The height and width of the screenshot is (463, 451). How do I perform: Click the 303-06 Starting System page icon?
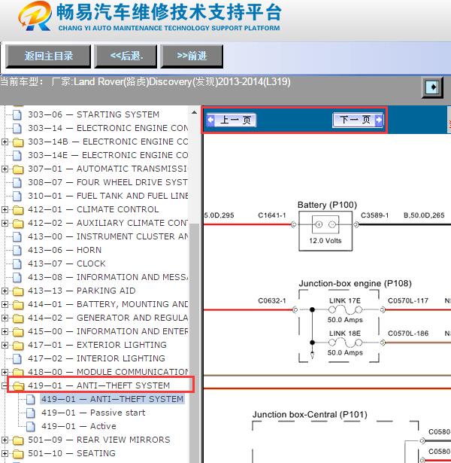click(x=17, y=115)
